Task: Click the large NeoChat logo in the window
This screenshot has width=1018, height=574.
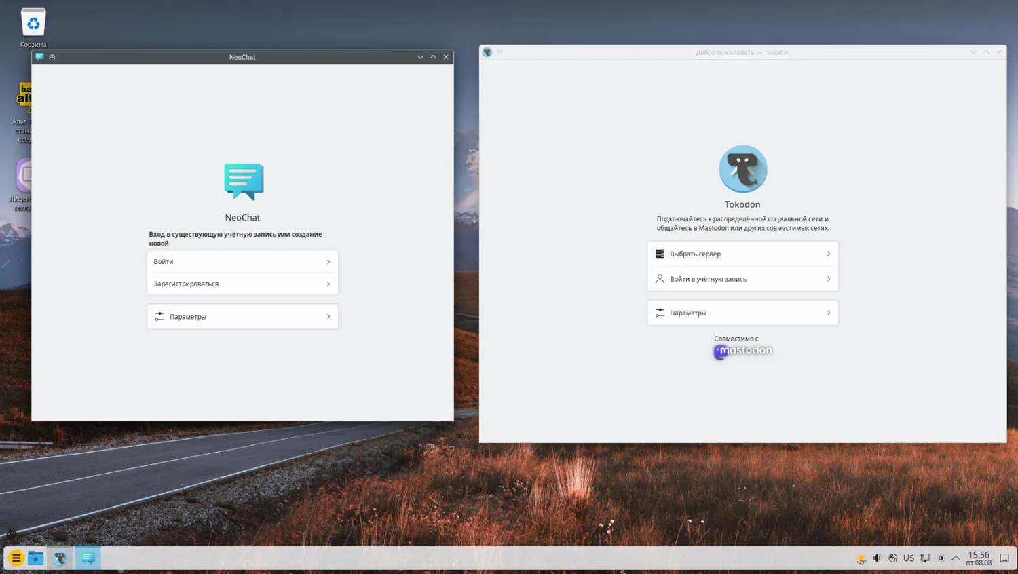Action: coord(244,181)
